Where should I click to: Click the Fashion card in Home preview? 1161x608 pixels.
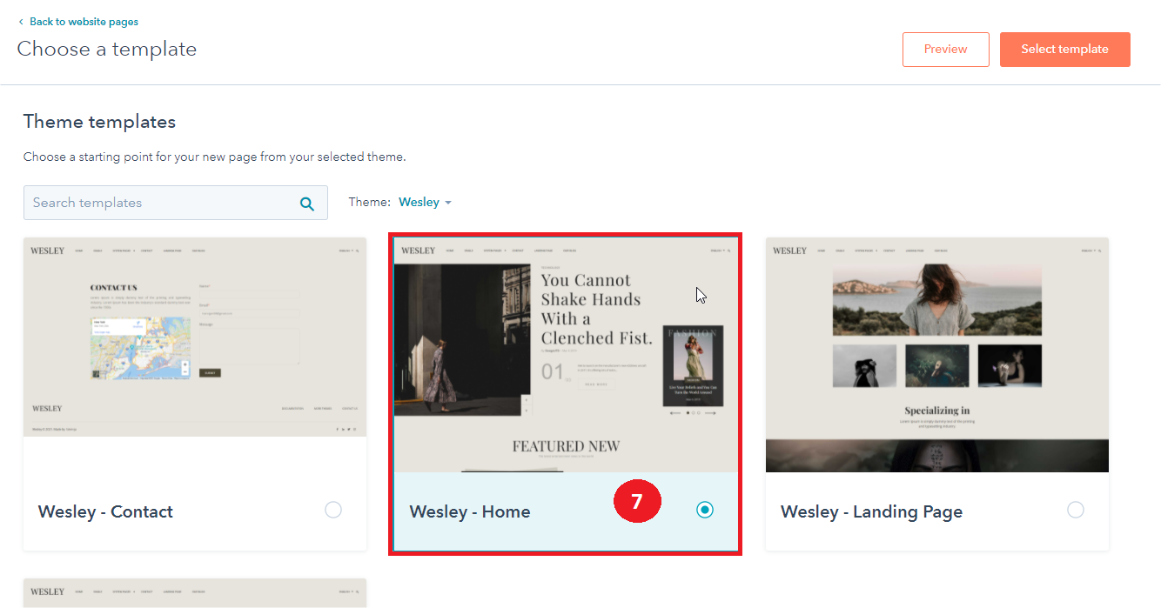coord(693,367)
